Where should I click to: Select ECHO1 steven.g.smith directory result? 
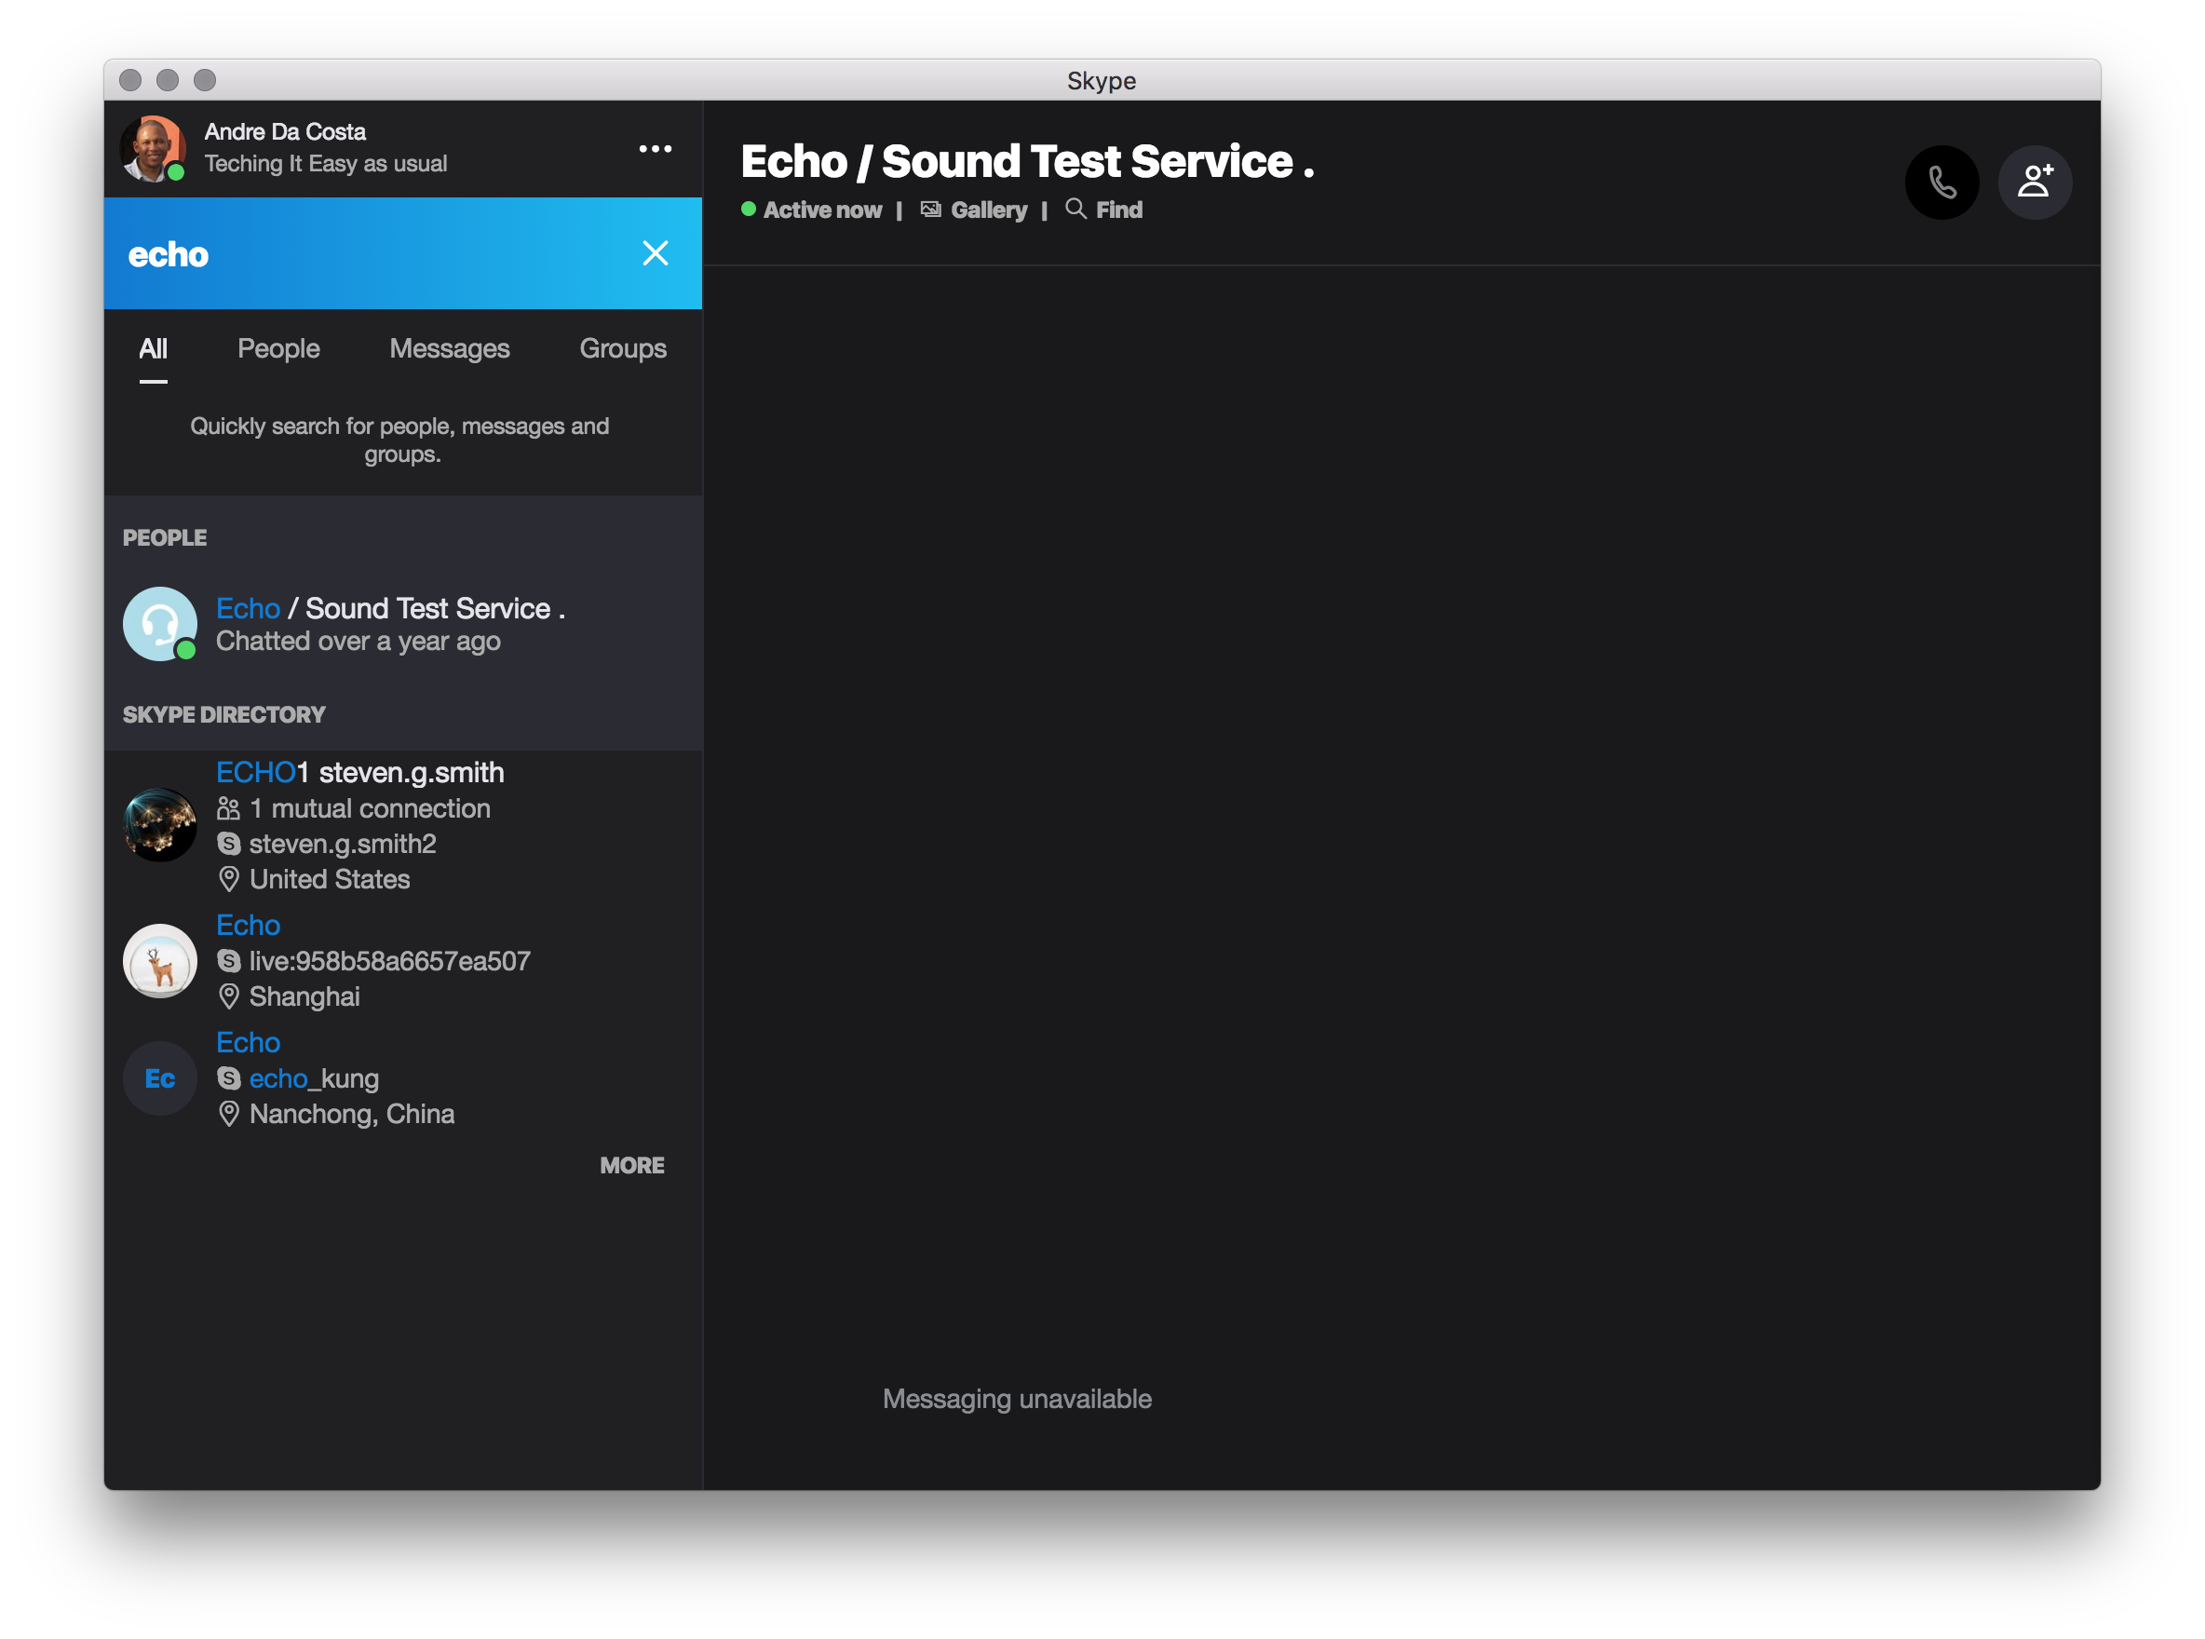[x=404, y=825]
